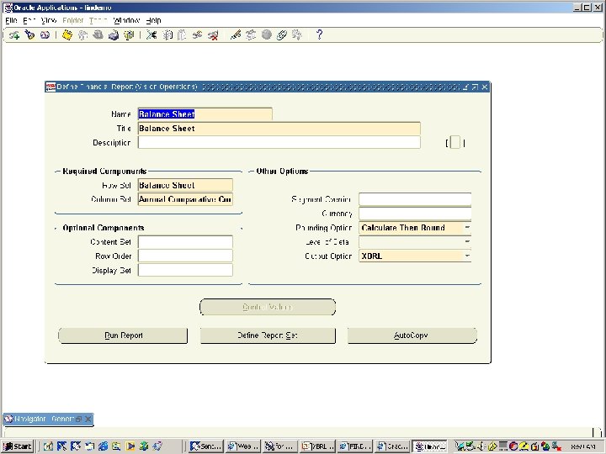
Task: Click the yellow Save toolbar icon
Action: [x=67, y=35]
